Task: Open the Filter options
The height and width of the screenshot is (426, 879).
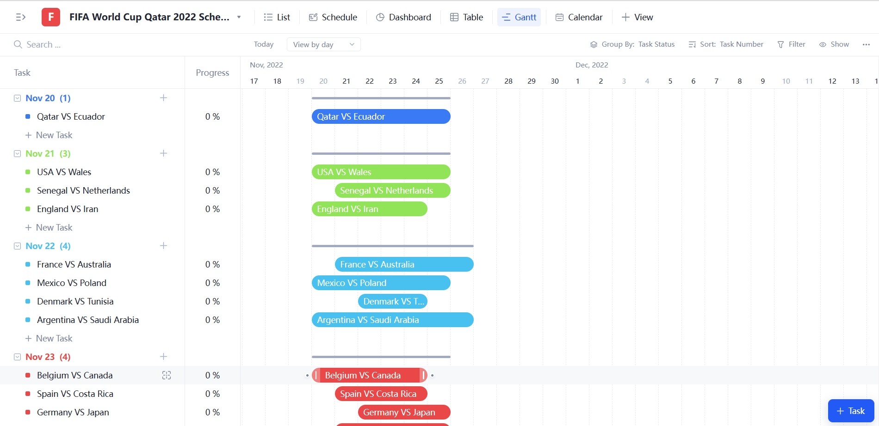Action: click(x=792, y=44)
